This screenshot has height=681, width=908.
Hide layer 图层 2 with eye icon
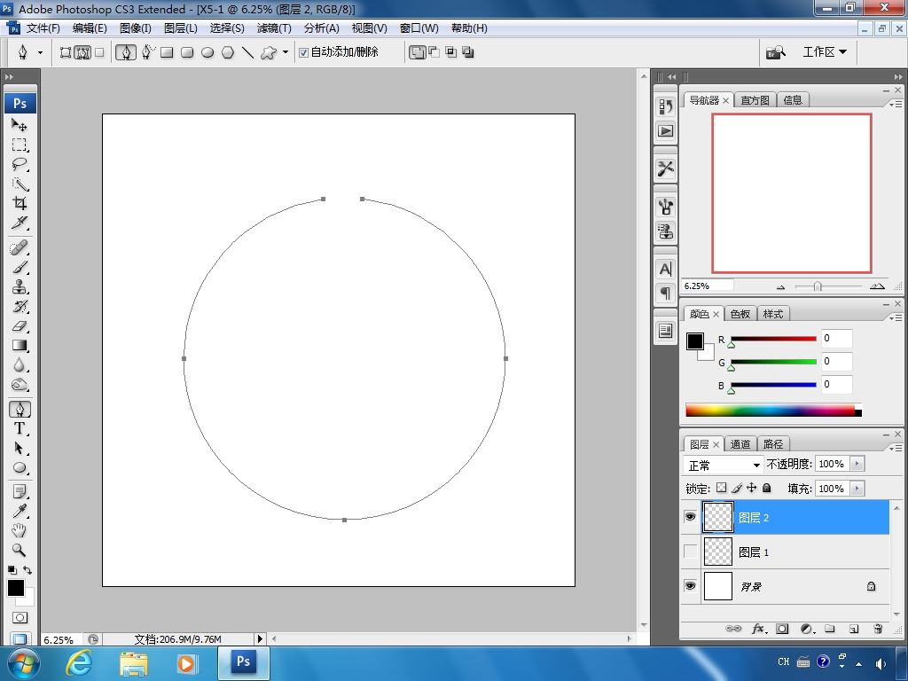(691, 517)
